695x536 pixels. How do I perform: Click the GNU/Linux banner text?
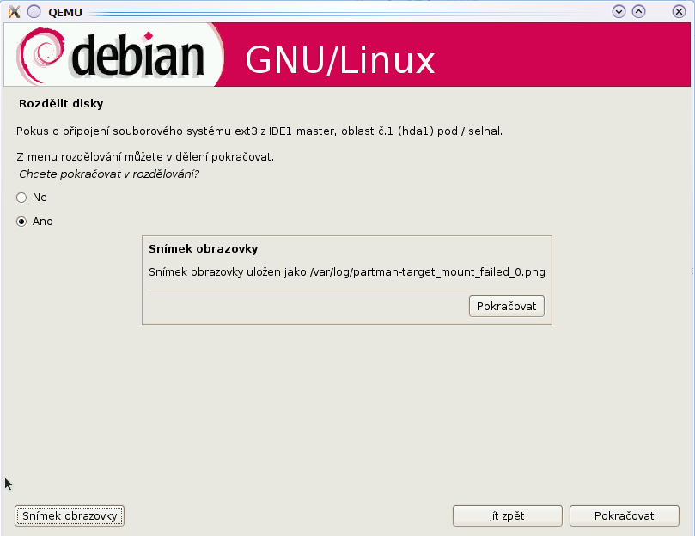pos(340,60)
